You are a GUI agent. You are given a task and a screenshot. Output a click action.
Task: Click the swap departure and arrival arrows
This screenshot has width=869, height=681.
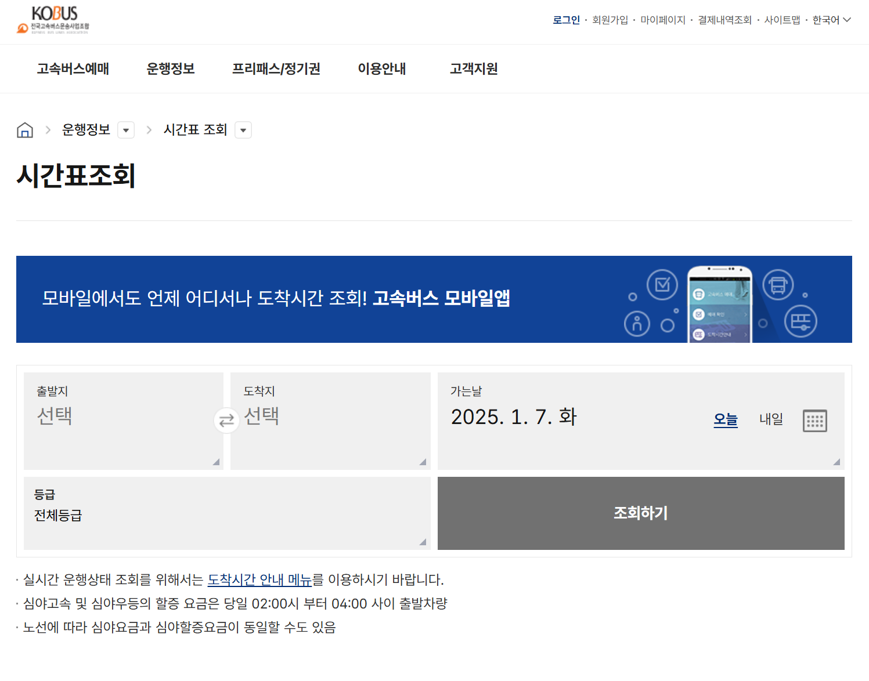pyautogui.click(x=227, y=421)
